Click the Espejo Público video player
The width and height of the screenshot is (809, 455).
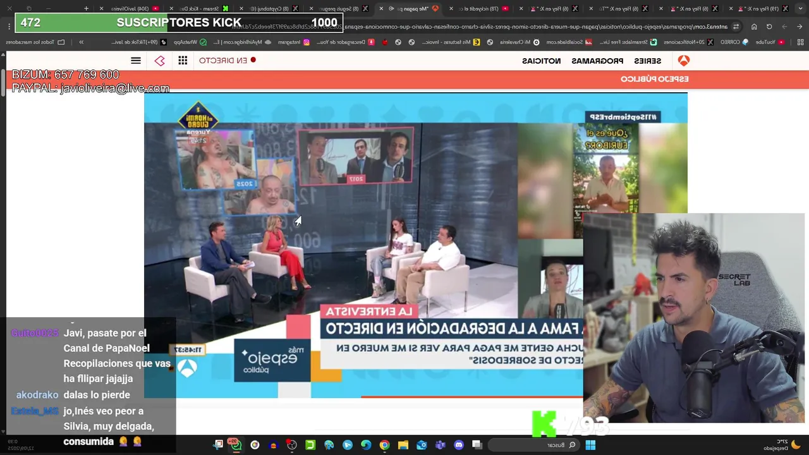coord(415,246)
